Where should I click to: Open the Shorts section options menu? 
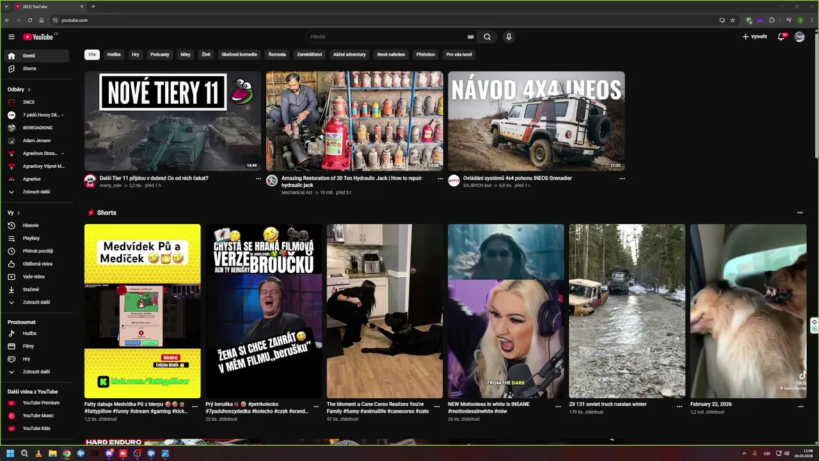[x=800, y=213]
